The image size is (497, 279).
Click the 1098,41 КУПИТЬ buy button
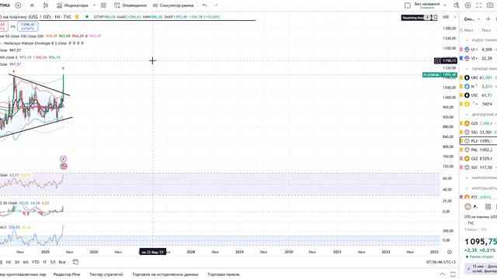pyautogui.click(x=28, y=26)
